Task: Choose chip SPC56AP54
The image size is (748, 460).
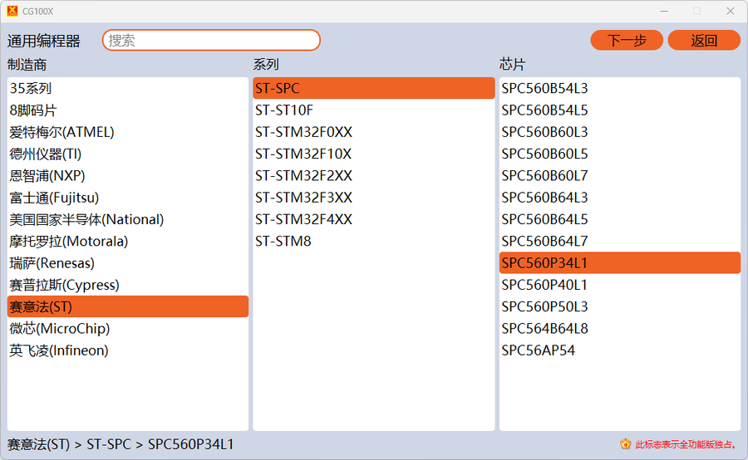Action: coord(538,350)
